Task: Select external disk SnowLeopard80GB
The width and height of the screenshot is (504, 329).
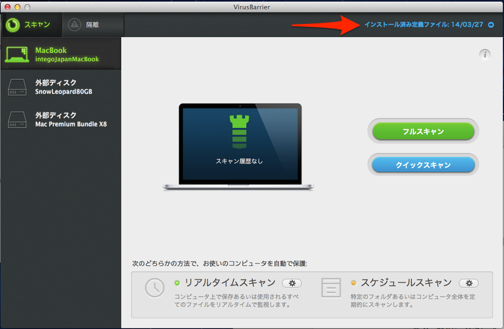Action: coord(61,87)
